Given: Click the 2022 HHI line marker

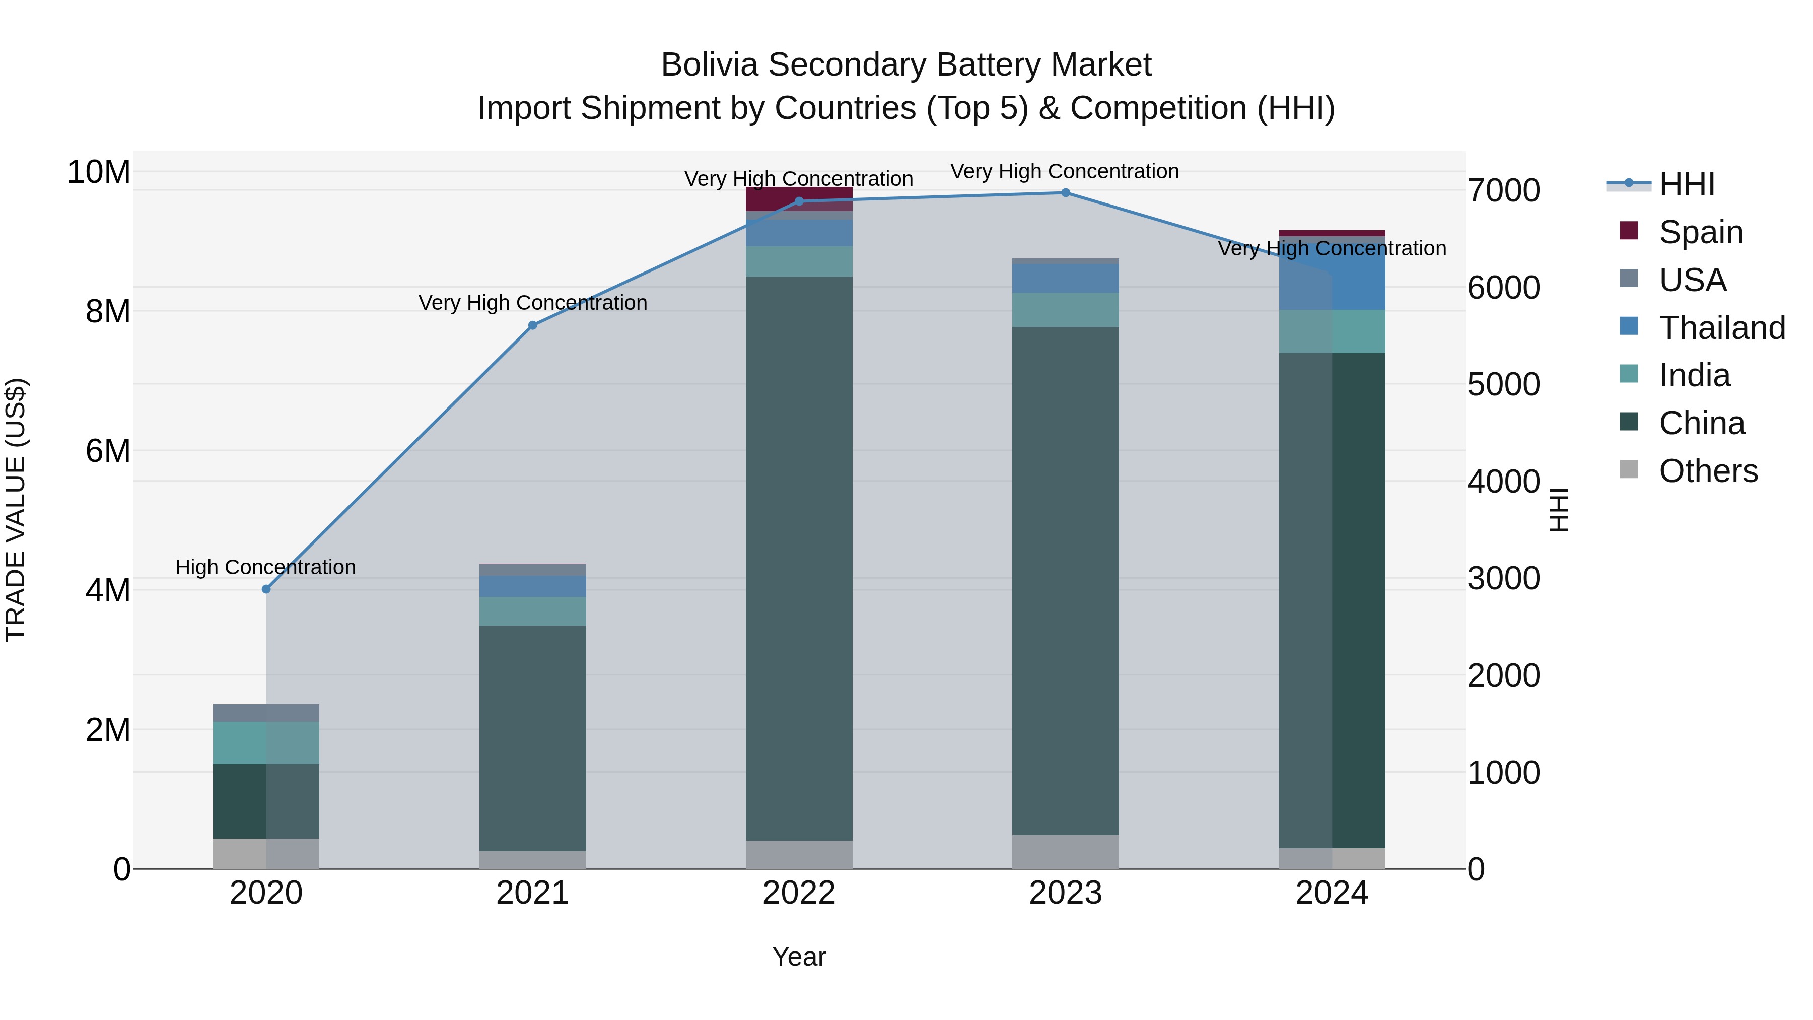Looking at the screenshot, I should click(x=799, y=201).
